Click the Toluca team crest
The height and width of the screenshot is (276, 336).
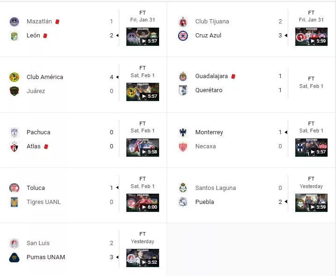tap(15, 188)
